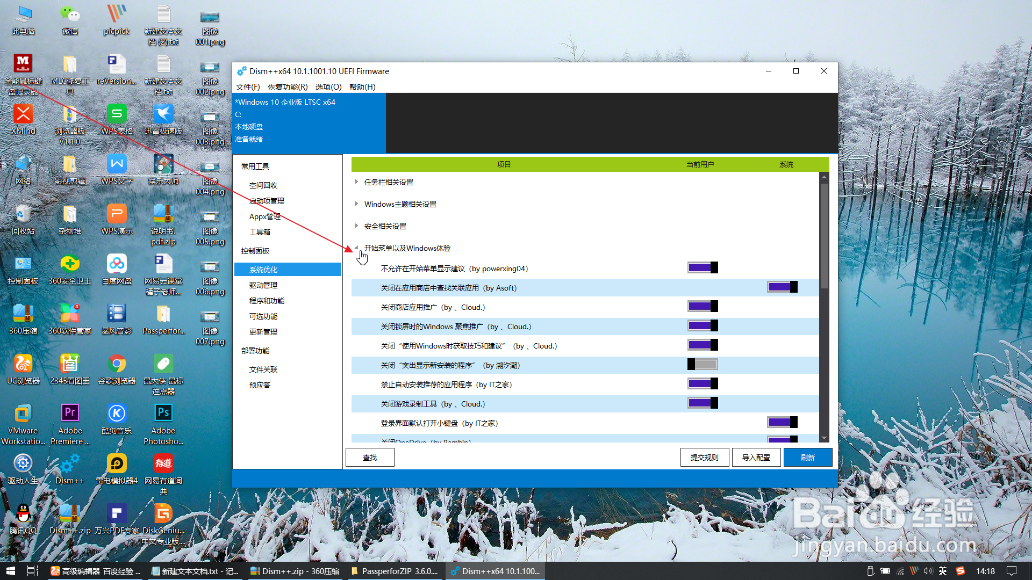The width and height of the screenshot is (1032, 580).
Task: Open the 恢复功能(R) menu
Action: pos(287,86)
